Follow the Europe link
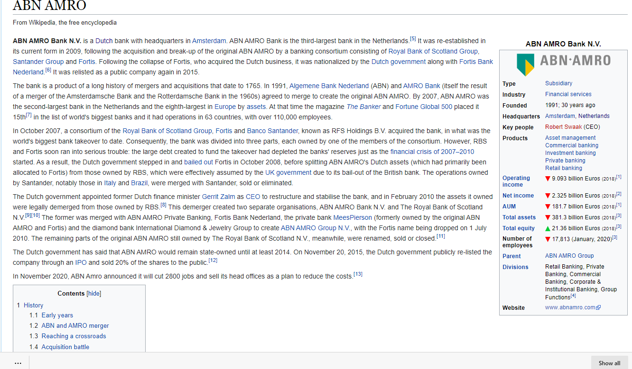This screenshot has height=369, width=632. (225, 107)
